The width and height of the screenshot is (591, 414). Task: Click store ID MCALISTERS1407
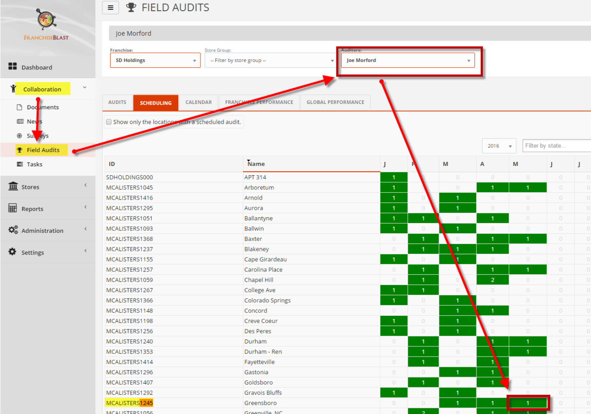click(129, 383)
